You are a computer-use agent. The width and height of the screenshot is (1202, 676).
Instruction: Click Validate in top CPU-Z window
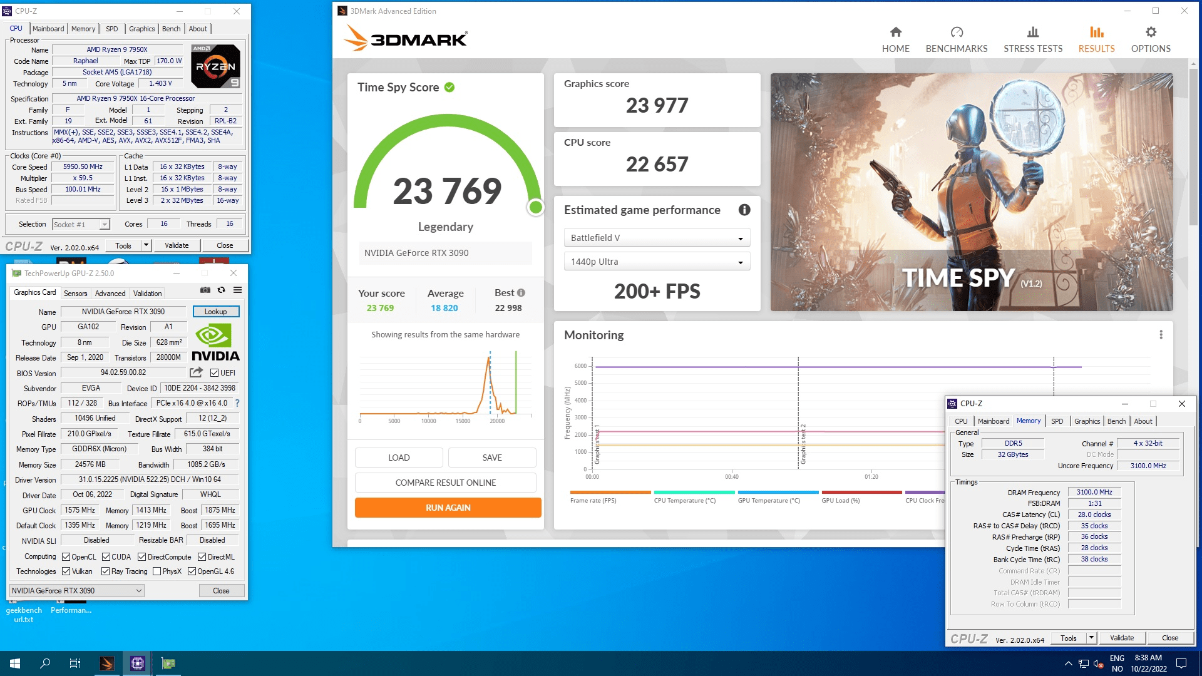coord(177,245)
